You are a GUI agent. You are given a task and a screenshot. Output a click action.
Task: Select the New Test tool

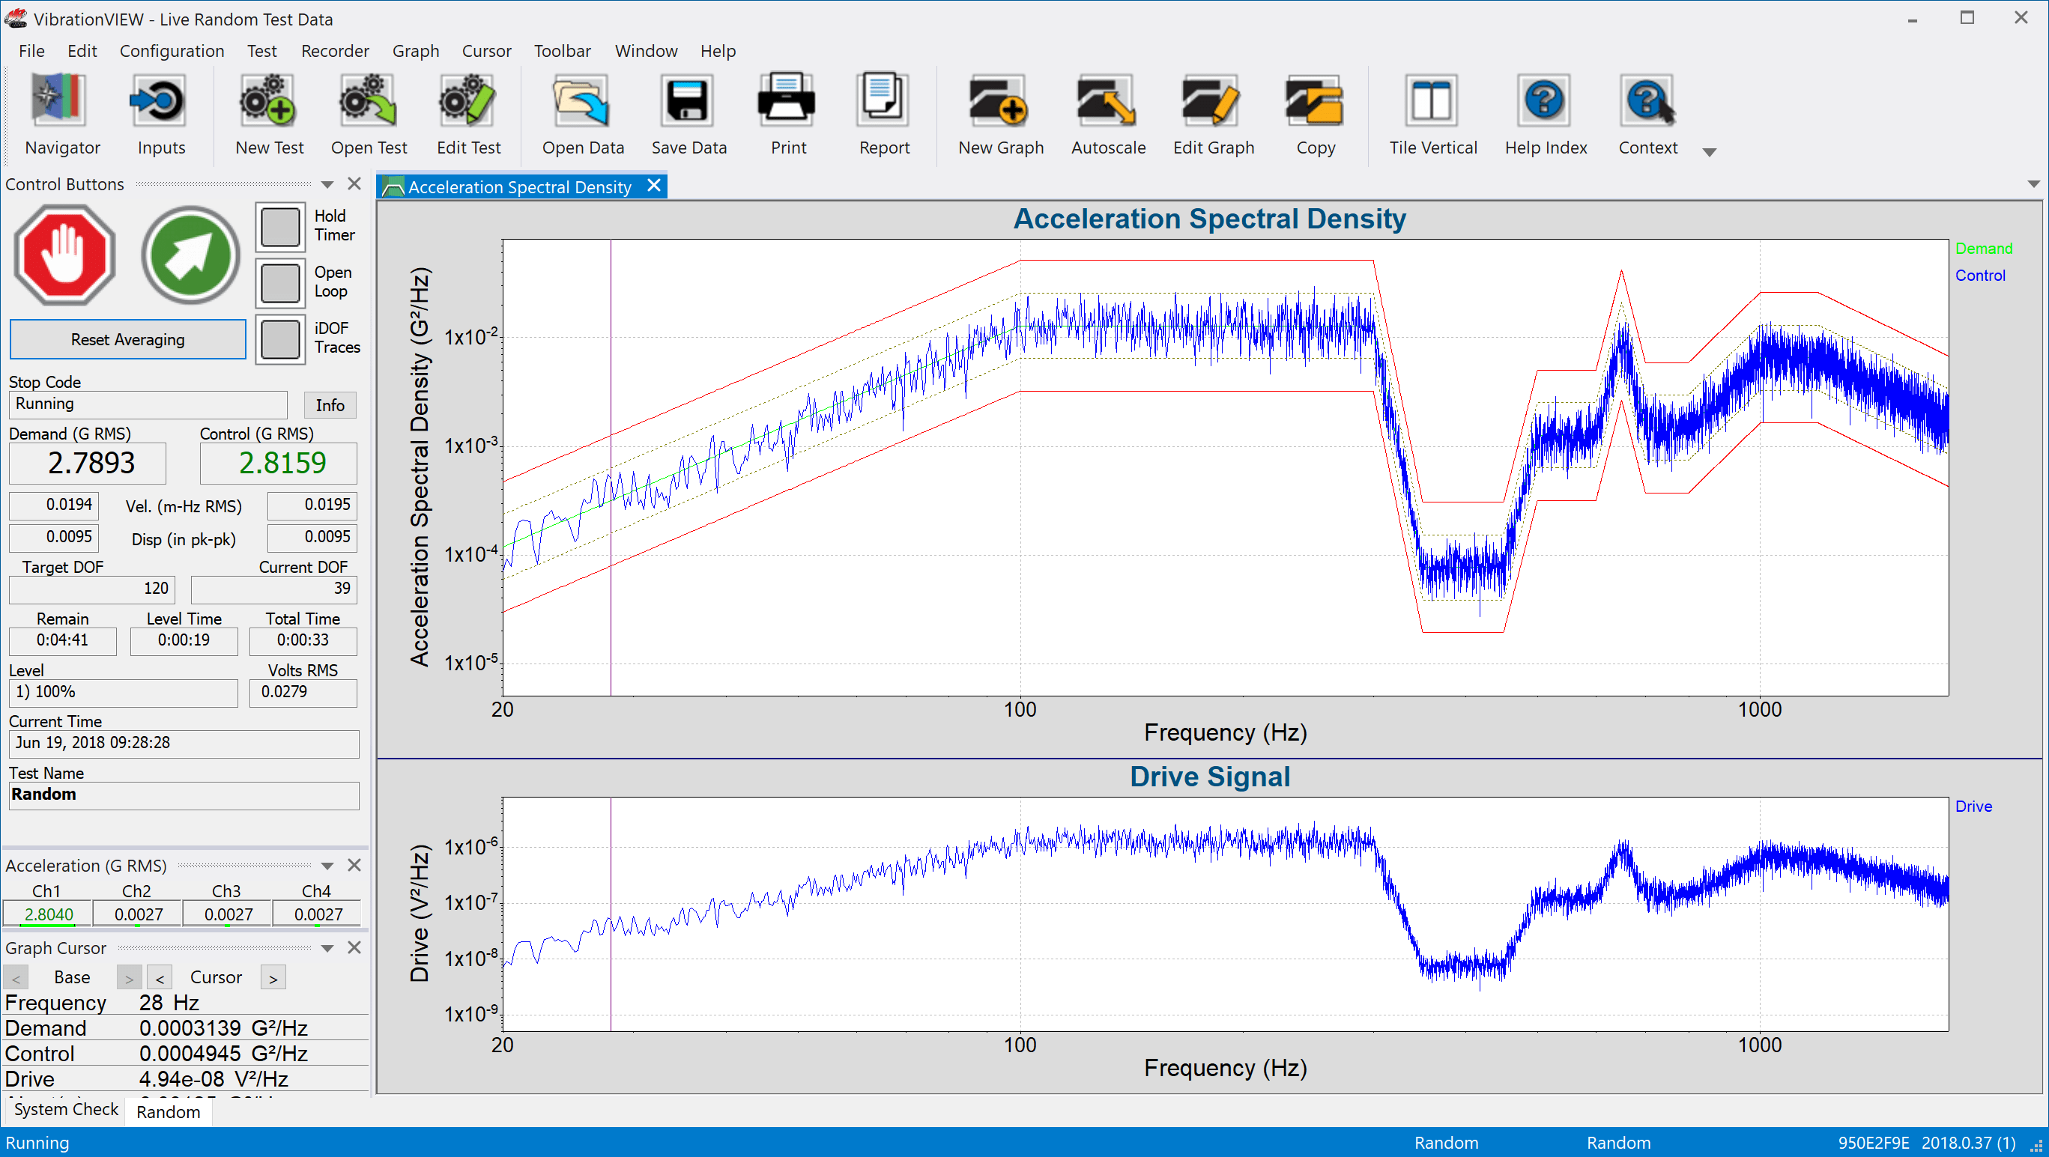coord(269,112)
